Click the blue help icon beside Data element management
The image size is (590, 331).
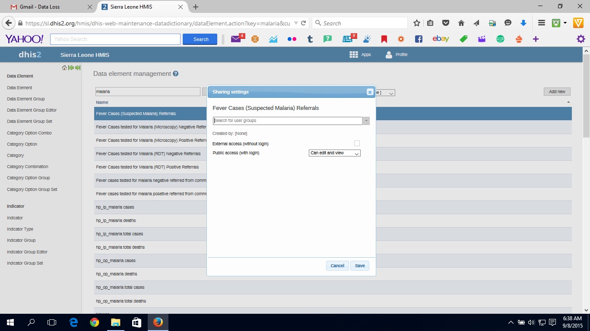click(x=176, y=74)
